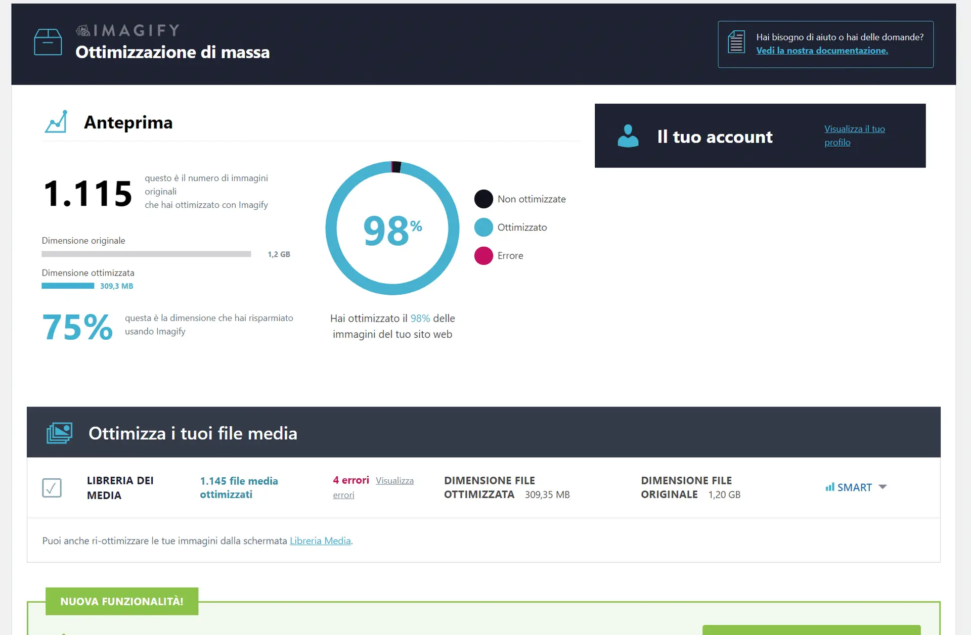Open Vedi la nostra documentazione link
Viewport: 971px width, 635px height.
tap(822, 51)
